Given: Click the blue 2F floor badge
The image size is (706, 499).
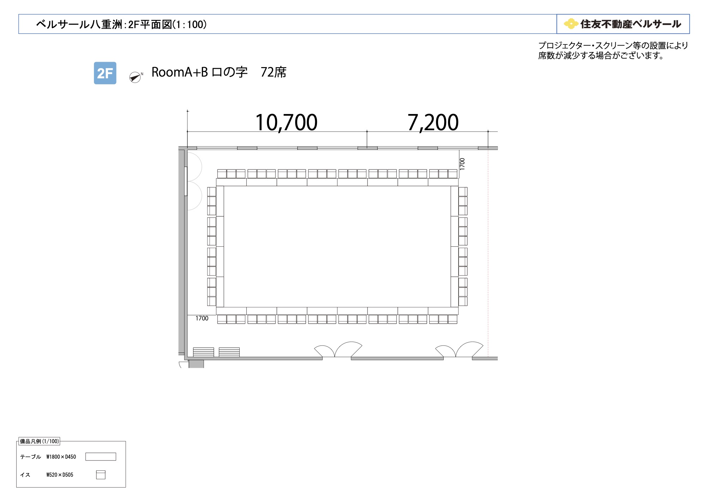Looking at the screenshot, I should tap(105, 73).
